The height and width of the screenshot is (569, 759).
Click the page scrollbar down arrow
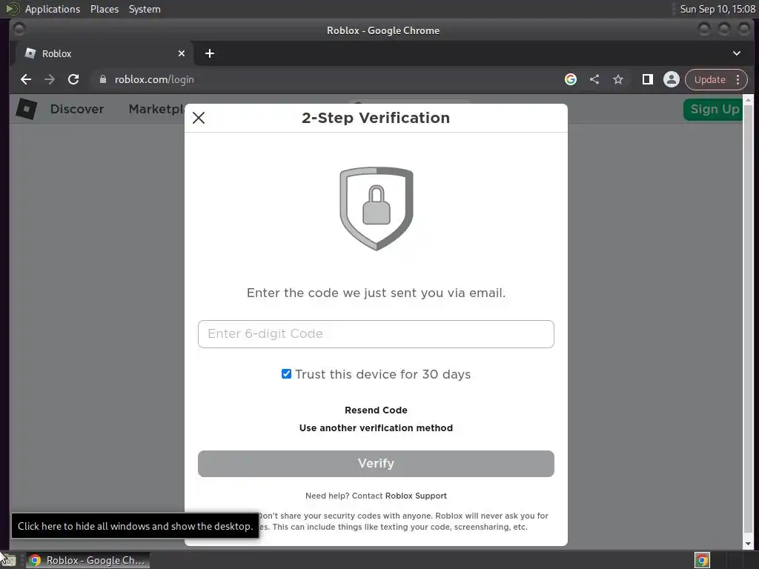(748, 544)
